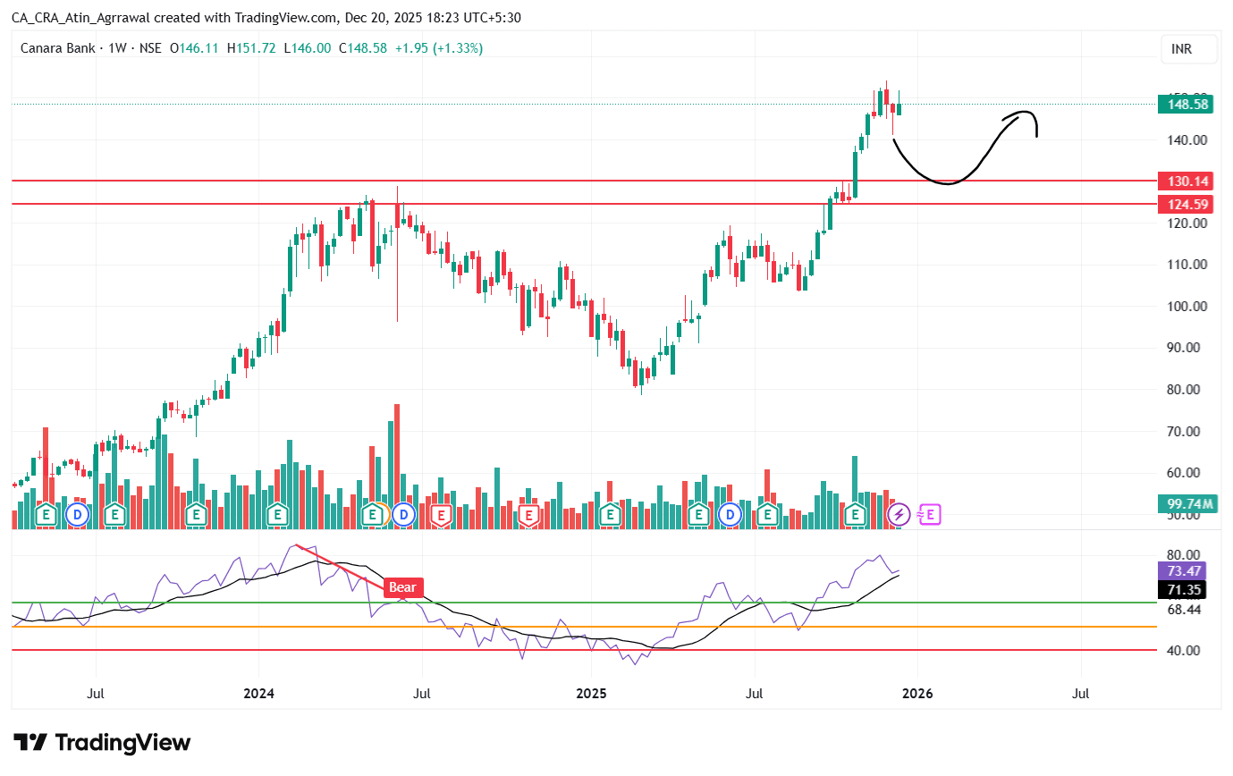Select the 1W timeframe label
This screenshot has width=1233, height=776.
[117, 48]
